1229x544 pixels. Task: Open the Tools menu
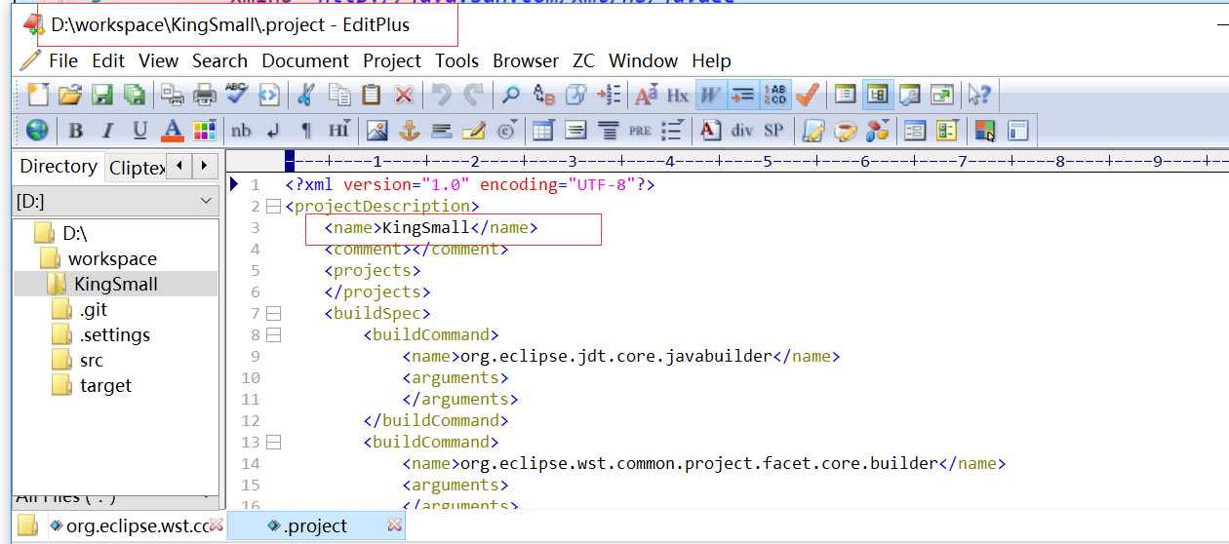456,60
